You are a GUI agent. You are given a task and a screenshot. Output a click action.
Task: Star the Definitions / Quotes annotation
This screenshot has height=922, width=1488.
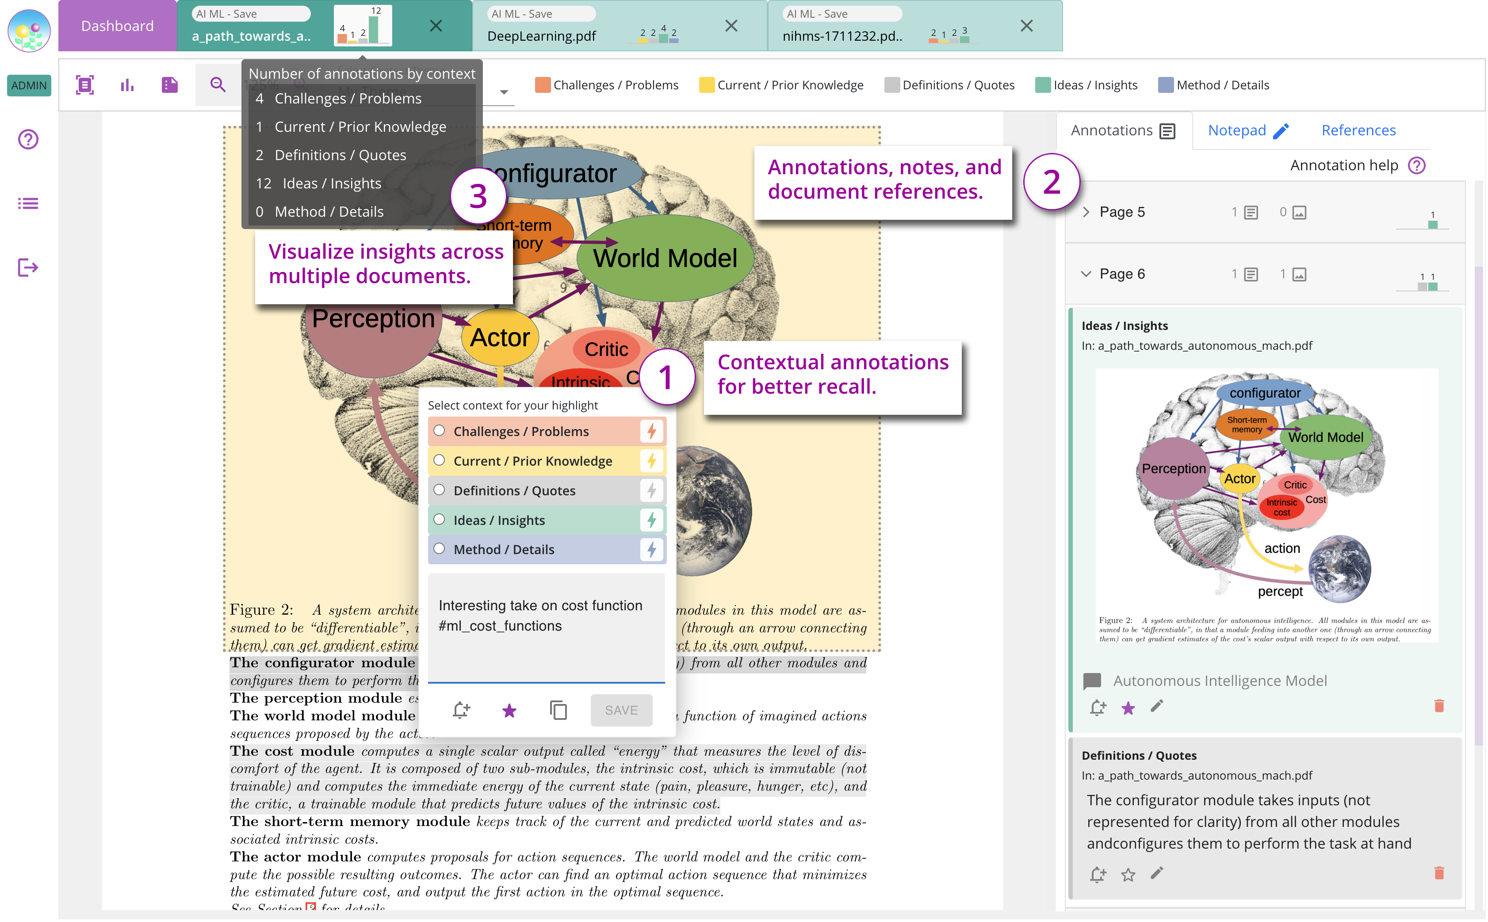coord(1128,875)
